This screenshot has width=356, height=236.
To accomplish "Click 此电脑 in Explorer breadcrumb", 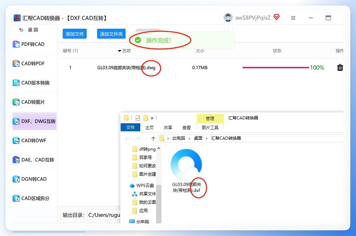I will pos(179,138).
